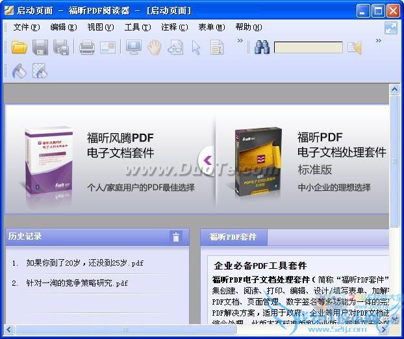Click the purple Foxit product box image
The width and height of the screenshot is (404, 339).
point(49,161)
